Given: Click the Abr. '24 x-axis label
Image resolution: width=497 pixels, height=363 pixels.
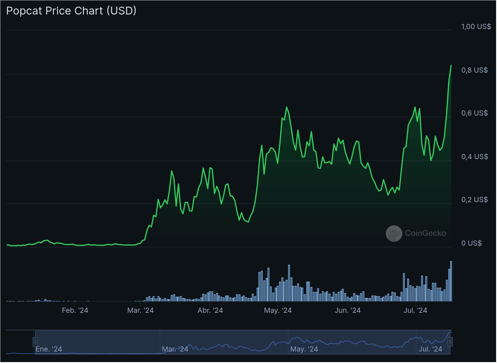Looking at the screenshot, I should click(210, 310).
